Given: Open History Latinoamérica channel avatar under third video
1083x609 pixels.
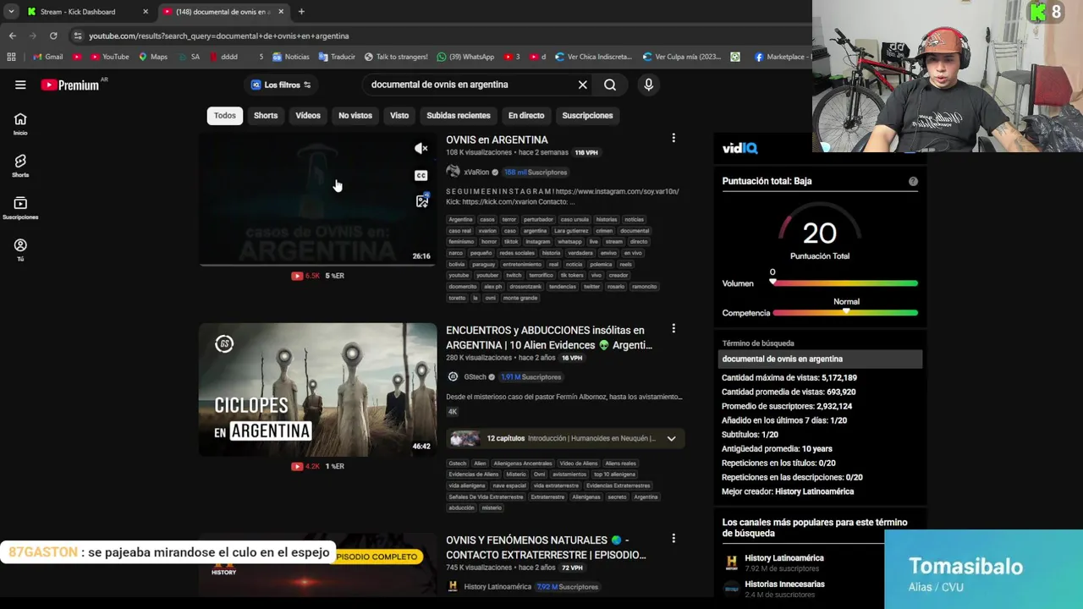Looking at the screenshot, I should click(453, 586).
